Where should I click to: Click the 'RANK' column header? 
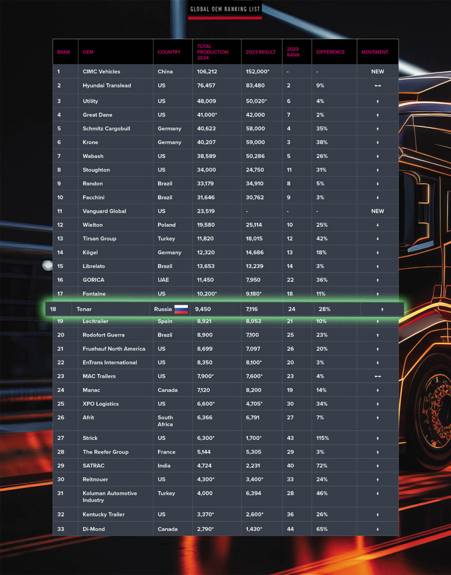64,52
